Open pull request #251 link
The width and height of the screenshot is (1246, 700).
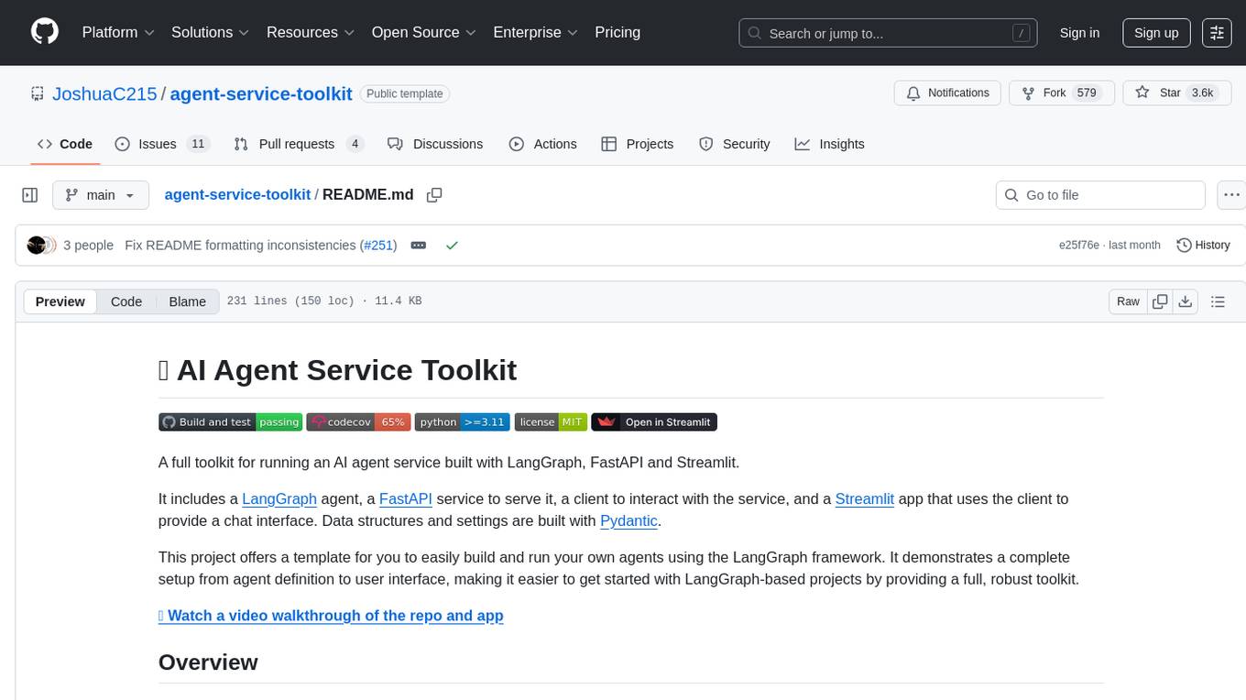tap(378, 246)
